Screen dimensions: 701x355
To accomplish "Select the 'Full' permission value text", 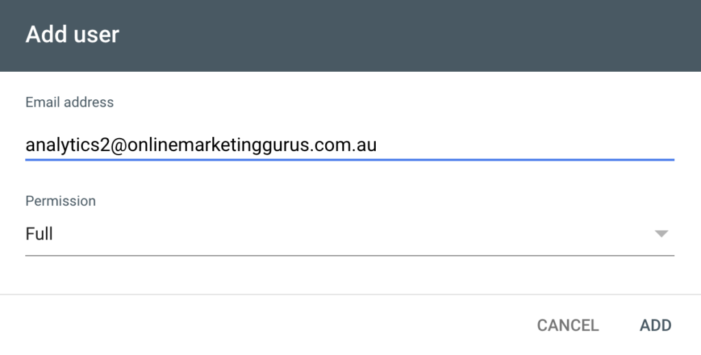I will click(39, 234).
